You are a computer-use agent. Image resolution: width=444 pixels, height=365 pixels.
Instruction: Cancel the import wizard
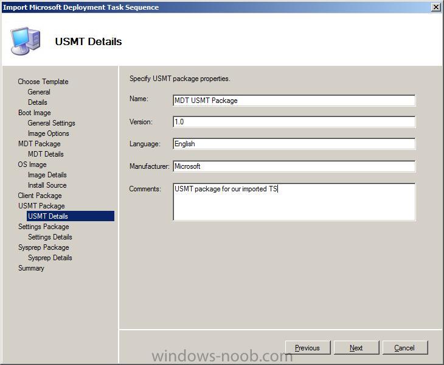pos(405,348)
